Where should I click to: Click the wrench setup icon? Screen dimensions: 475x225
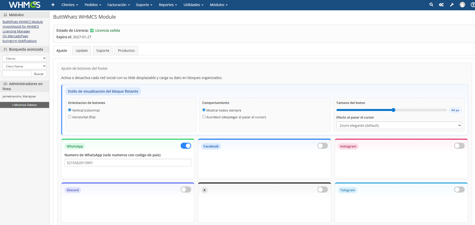(452, 5)
